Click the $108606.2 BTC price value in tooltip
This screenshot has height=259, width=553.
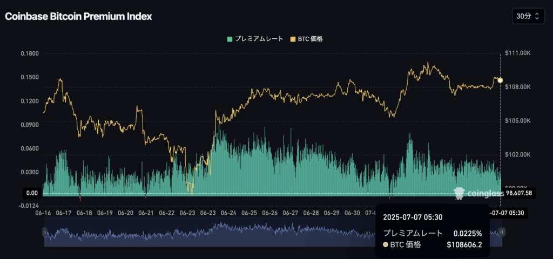tap(464, 244)
